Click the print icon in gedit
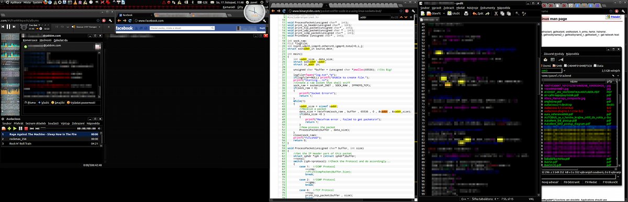 pyautogui.click(x=466, y=14)
